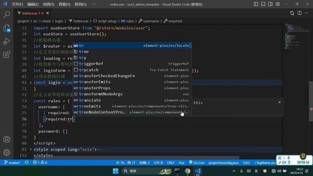The image size is (313, 176).
Task: Change encoding via UTF-8 status item
Action: coord(158,163)
